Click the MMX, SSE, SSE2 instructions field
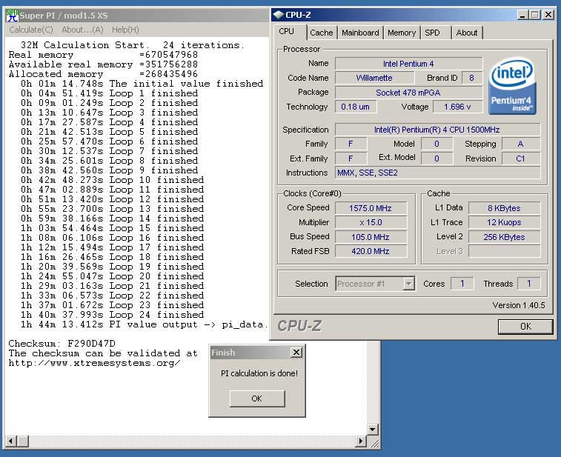This screenshot has width=561, height=457. click(x=437, y=173)
